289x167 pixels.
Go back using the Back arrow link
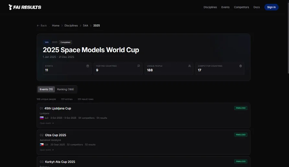coord(42,26)
